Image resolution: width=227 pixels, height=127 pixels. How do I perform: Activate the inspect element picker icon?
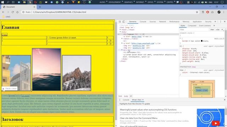(120, 22)
